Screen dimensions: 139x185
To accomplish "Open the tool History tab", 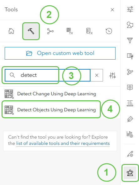I will pos(109,31).
